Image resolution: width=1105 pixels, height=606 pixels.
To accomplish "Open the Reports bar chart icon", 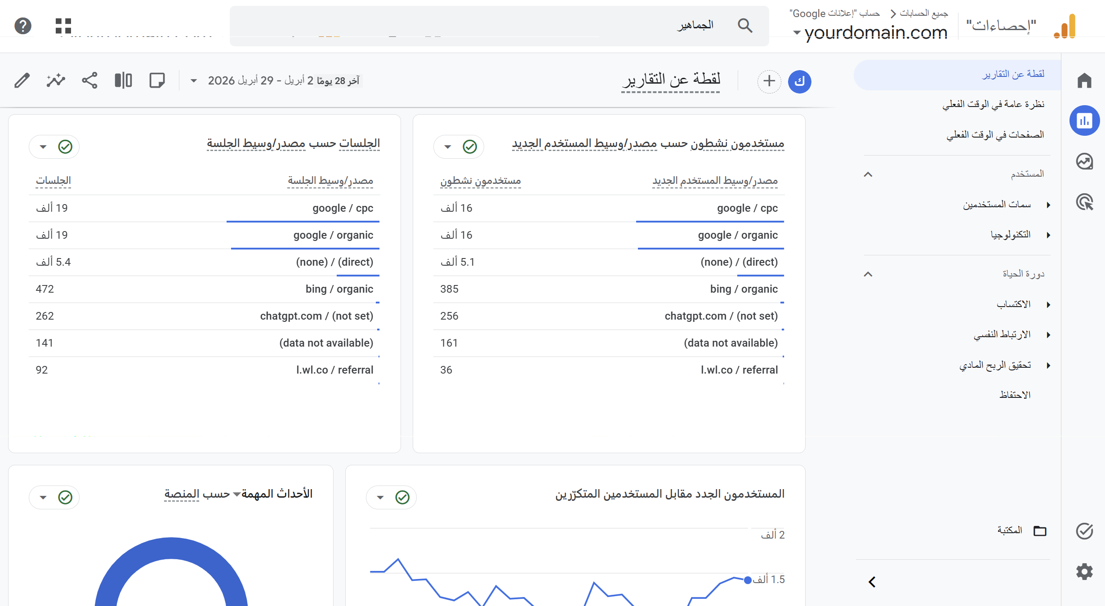I will [x=1084, y=120].
